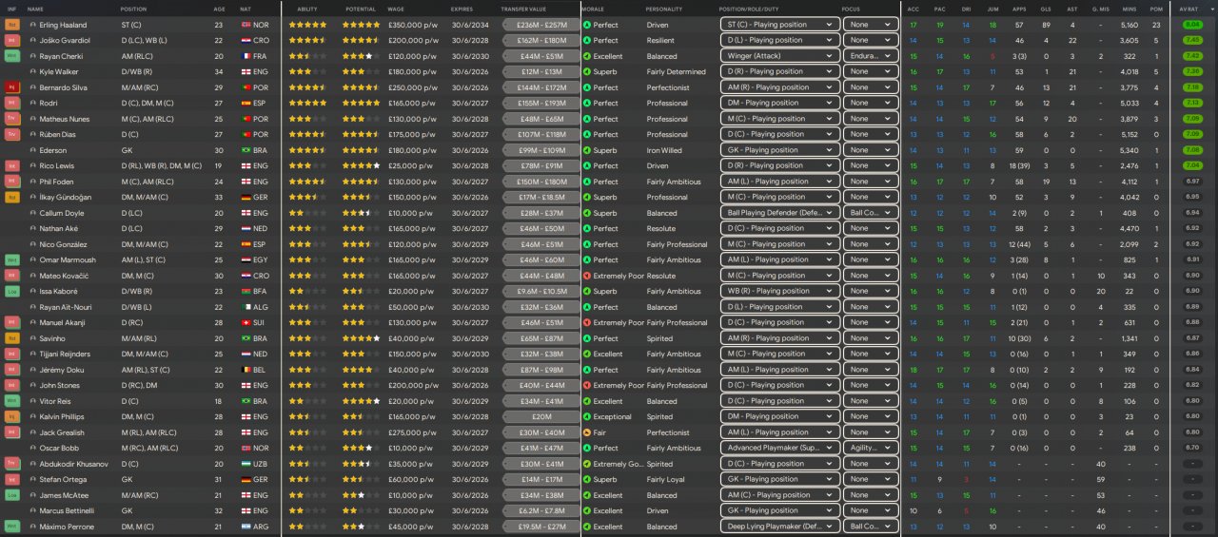Click Savinho's five-star potential rating
Image resolution: width=1218 pixels, height=537 pixels.
(x=362, y=338)
